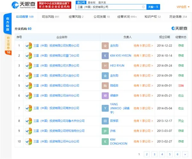Screen dimensions: 192x159
Task: Open person link KIM KYE HYEON
Action: point(121,56)
